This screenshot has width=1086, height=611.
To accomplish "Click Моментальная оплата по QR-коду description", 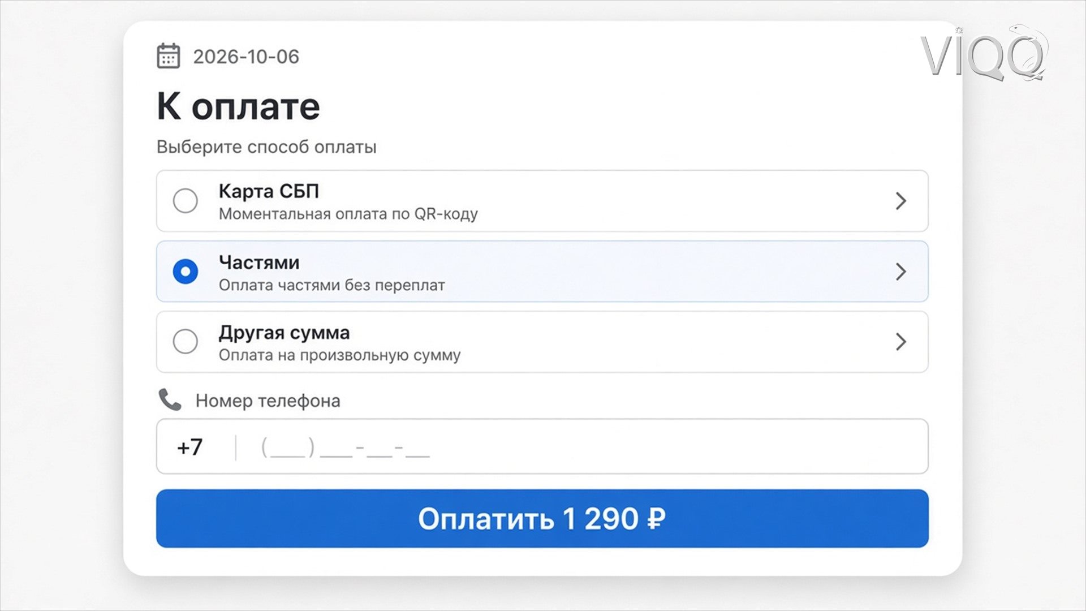I will click(x=348, y=214).
